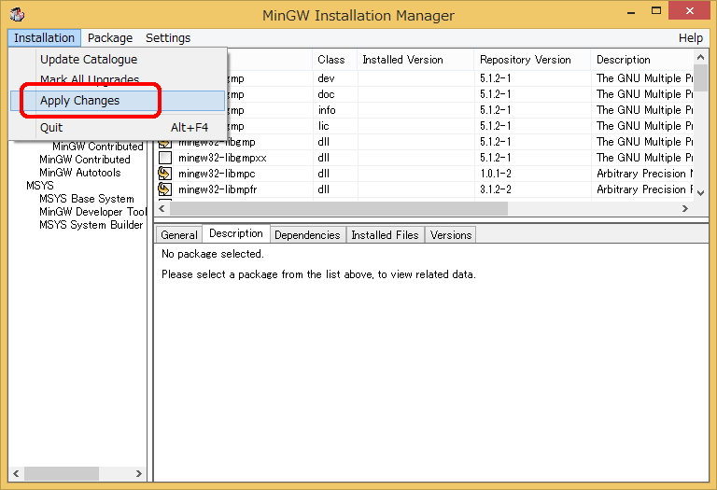Open the Settings menu
This screenshot has height=490, width=717.
tap(168, 38)
